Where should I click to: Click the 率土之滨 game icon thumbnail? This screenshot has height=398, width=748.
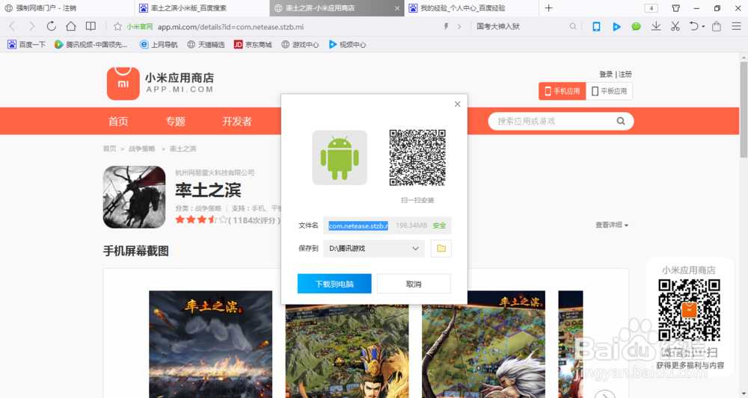tap(134, 196)
